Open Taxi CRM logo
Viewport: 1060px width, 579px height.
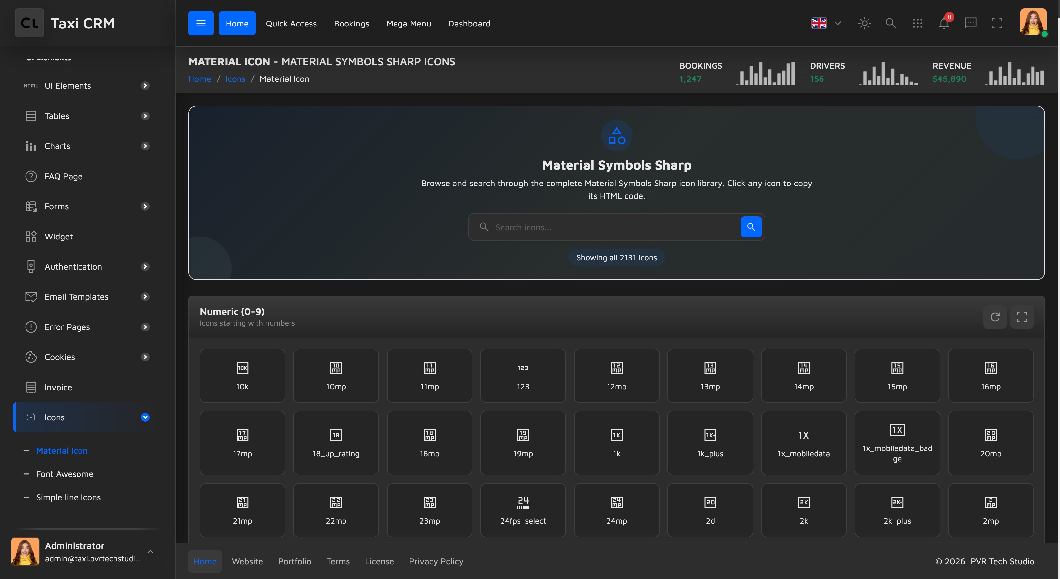tap(65, 23)
